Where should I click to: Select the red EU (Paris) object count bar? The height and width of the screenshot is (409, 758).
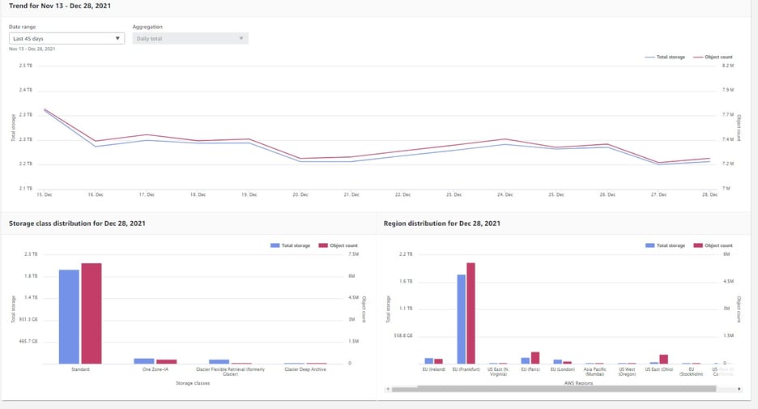535,357
